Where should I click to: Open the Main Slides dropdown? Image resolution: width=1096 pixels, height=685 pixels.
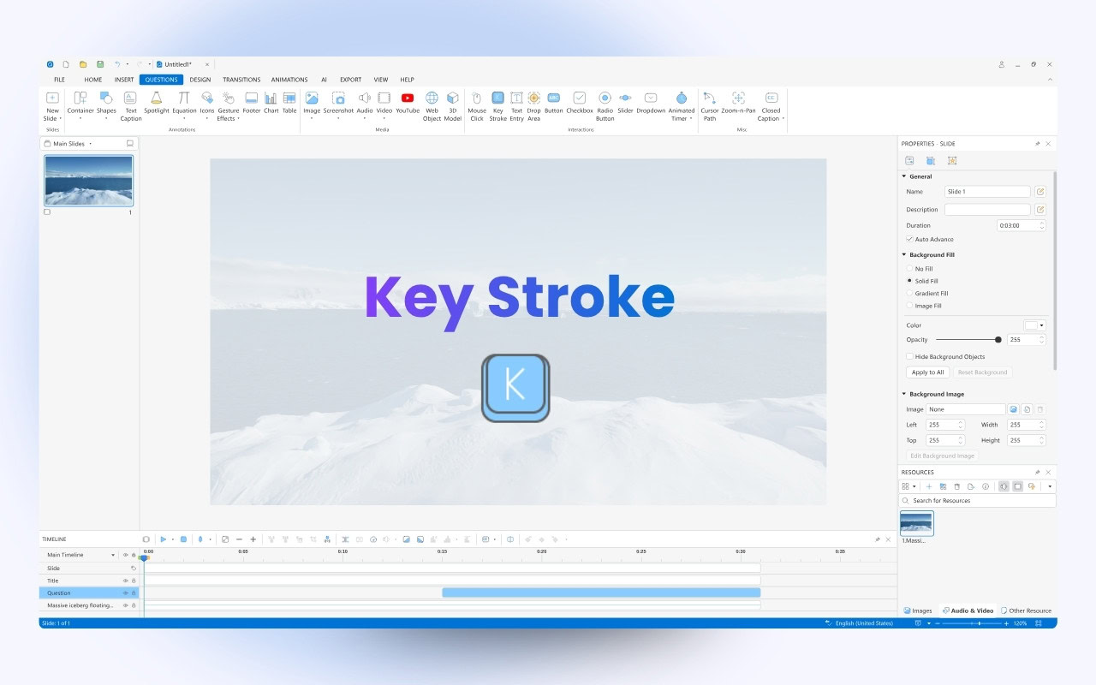(90, 144)
